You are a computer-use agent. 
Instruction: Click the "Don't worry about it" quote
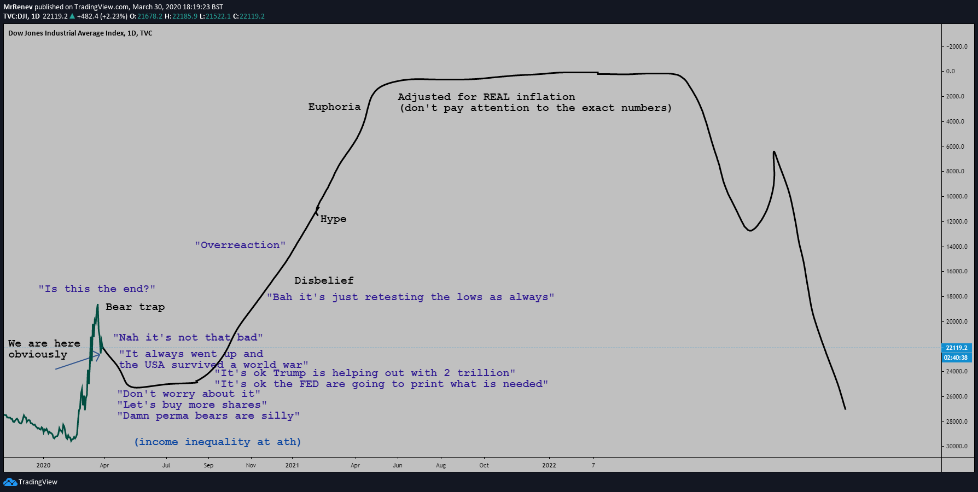pyautogui.click(x=189, y=394)
